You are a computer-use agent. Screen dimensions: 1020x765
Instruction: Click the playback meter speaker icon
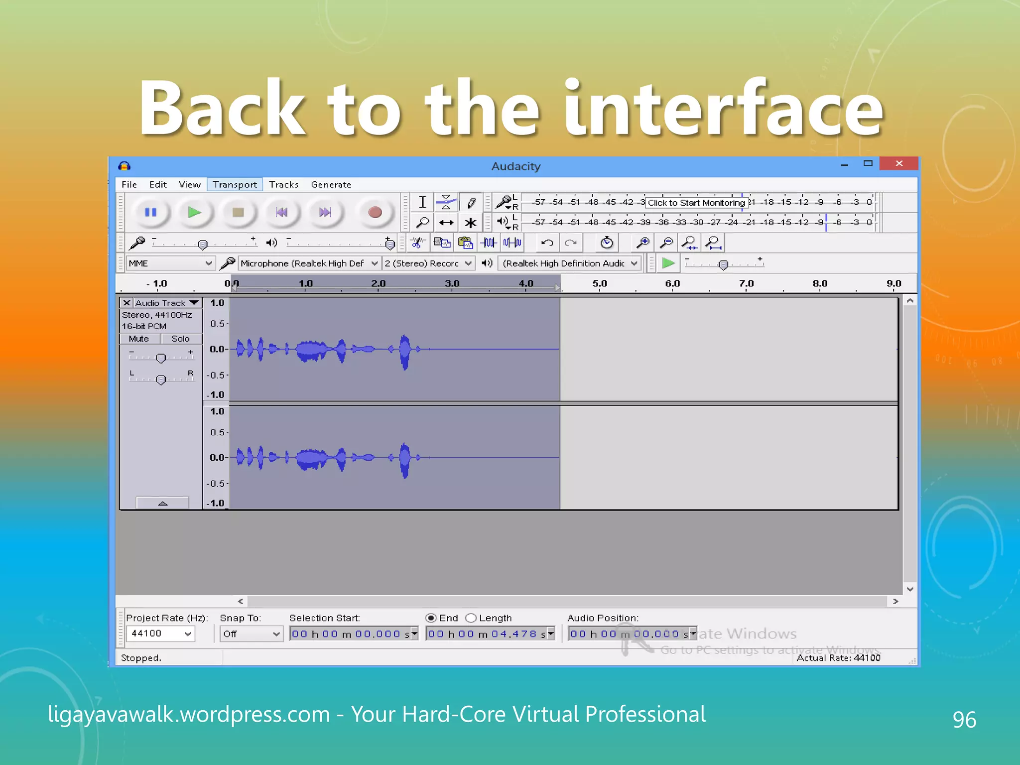pos(503,221)
